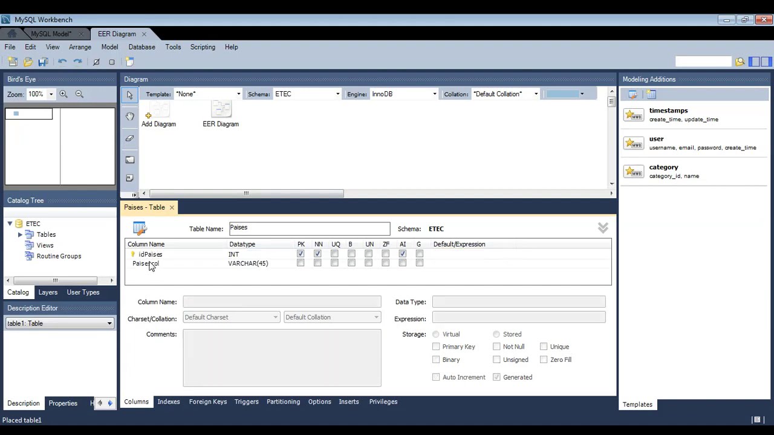Click the Add Diagram icon

point(158,115)
